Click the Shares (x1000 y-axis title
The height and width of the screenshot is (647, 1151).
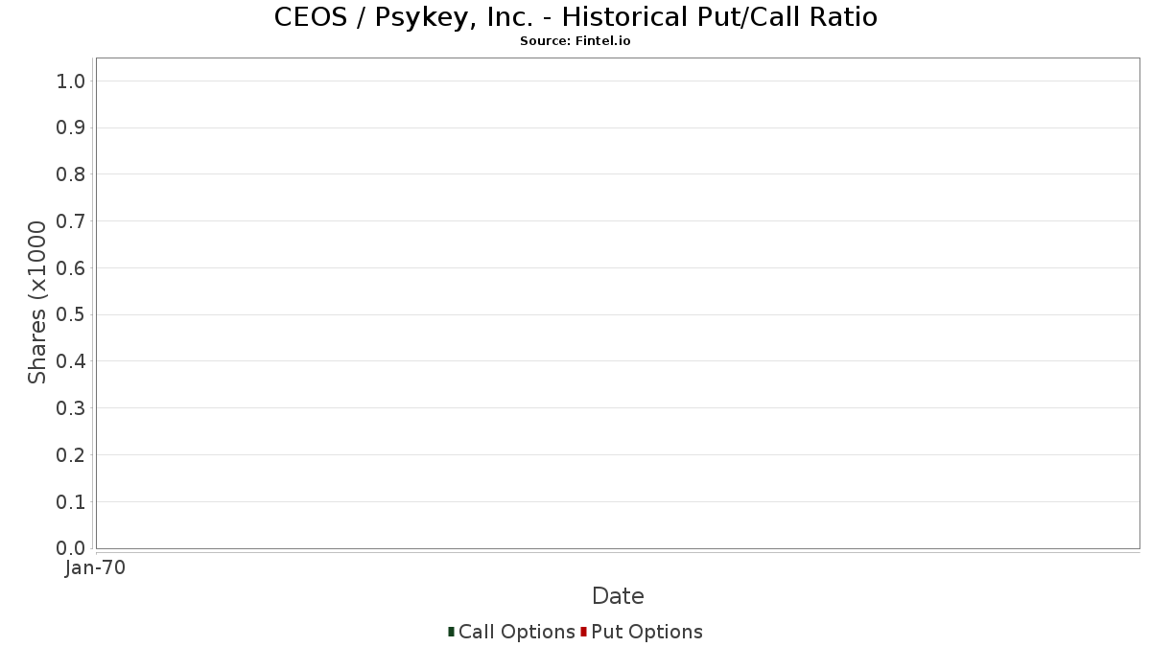click(x=37, y=302)
